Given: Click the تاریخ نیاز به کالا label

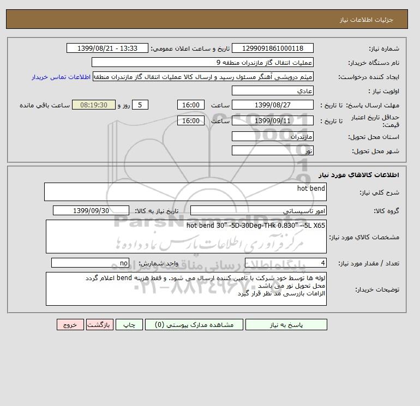Looking at the screenshot, I should 157,211.
